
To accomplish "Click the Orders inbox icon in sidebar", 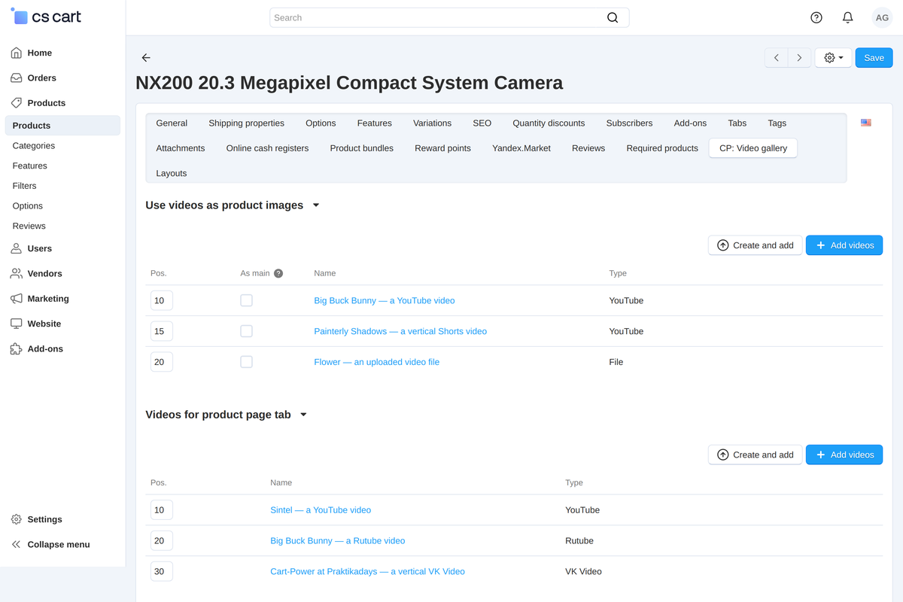I will pyautogui.click(x=17, y=78).
